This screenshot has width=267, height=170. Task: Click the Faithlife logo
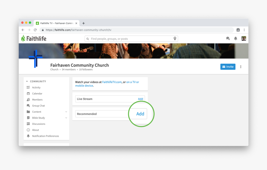(x=34, y=38)
